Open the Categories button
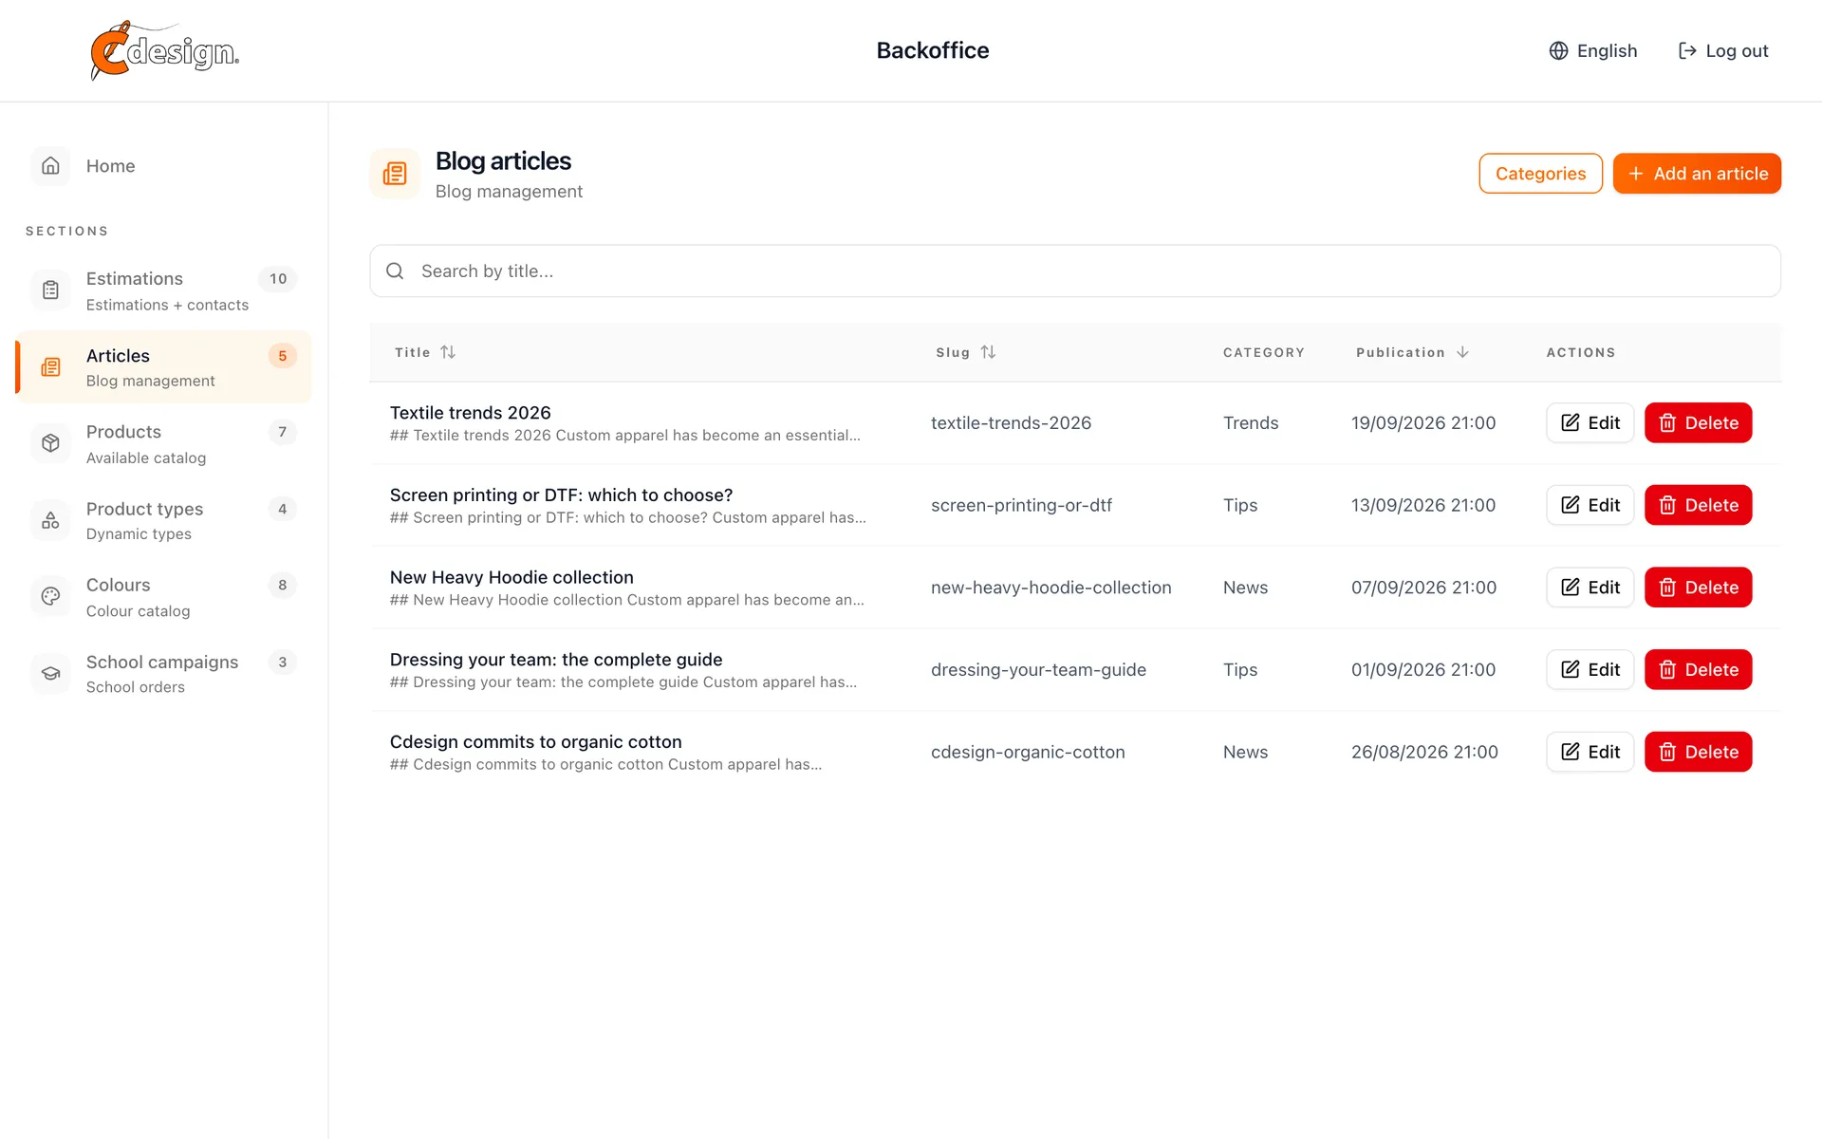The height and width of the screenshot is (1139, 1822). [1540, 174]
